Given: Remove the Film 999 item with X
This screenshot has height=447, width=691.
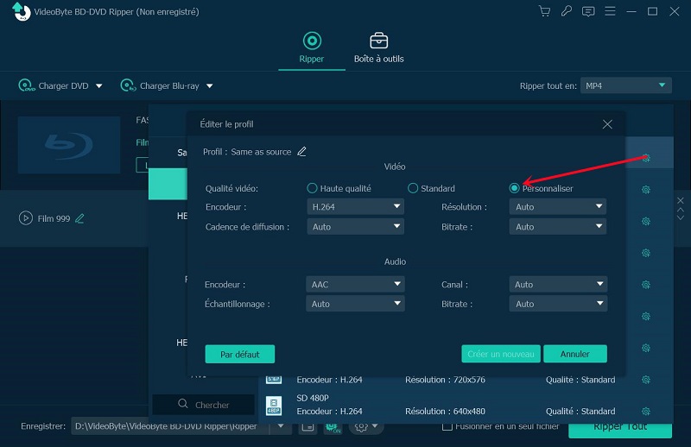Looking at the screenshot, I should 681,201.
